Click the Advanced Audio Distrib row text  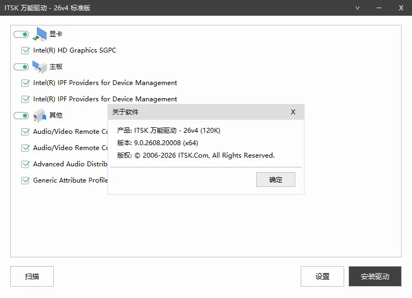coord(70,164)
